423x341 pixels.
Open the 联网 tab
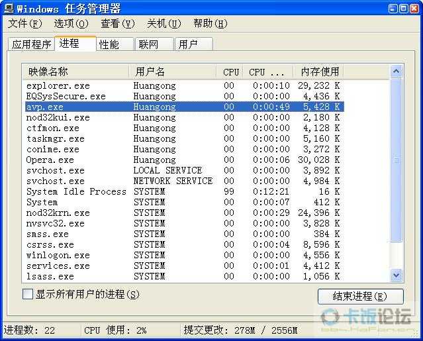[x=155, y=44]
